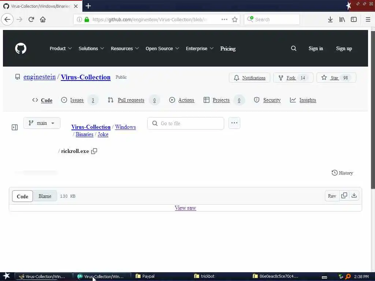
Task: Click Notifications button
Action: click(249, 78)
